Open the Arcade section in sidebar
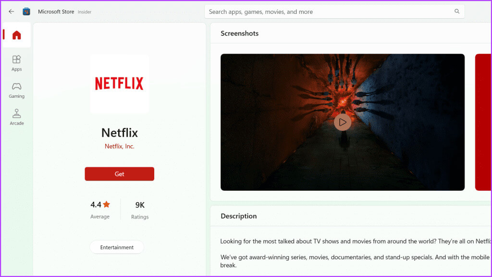Viewport: 492px width, 277px height. (x=17, y=117)
